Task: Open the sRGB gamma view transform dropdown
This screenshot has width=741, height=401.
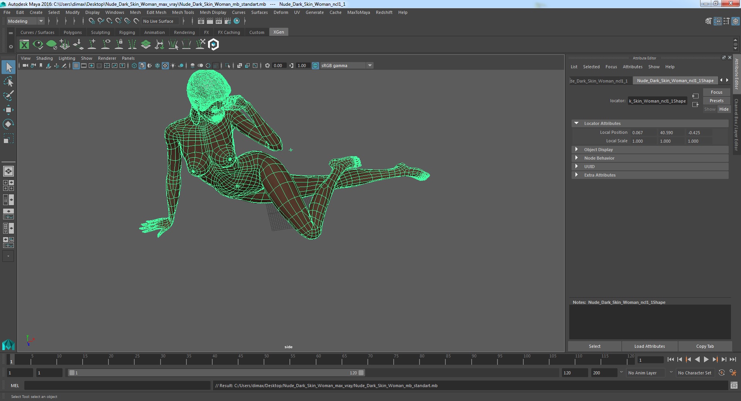Action: 370,66
